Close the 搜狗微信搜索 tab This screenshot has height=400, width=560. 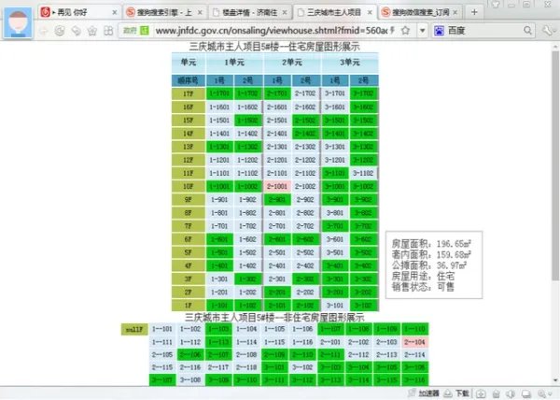[x=455, y=12]
